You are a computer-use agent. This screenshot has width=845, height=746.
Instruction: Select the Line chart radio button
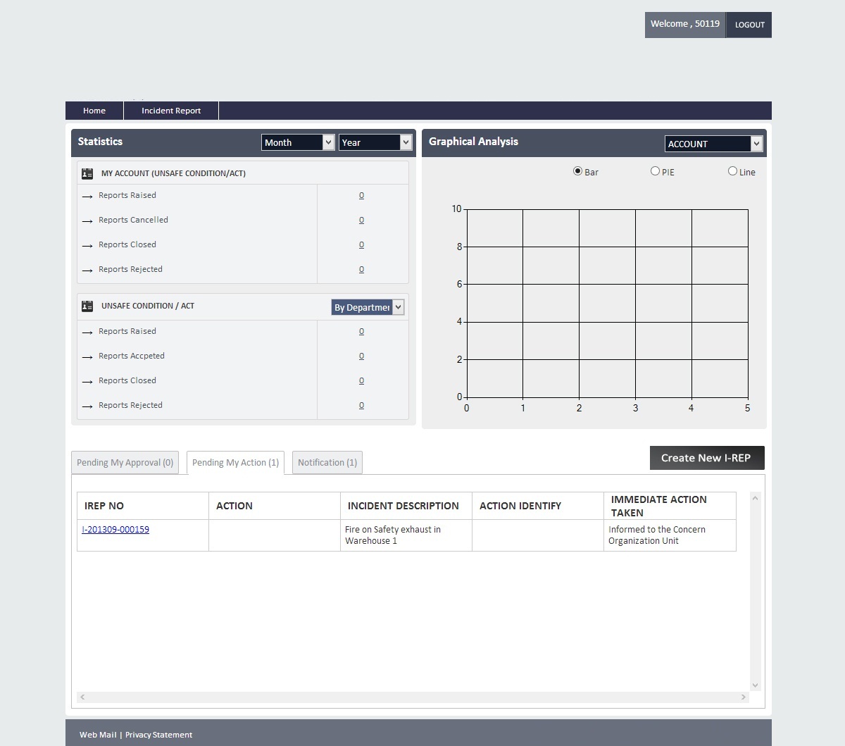click(x=732, y=171)
